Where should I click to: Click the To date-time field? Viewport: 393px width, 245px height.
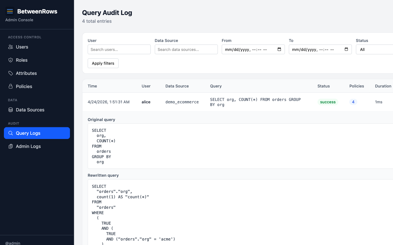[x=320, y=49]
